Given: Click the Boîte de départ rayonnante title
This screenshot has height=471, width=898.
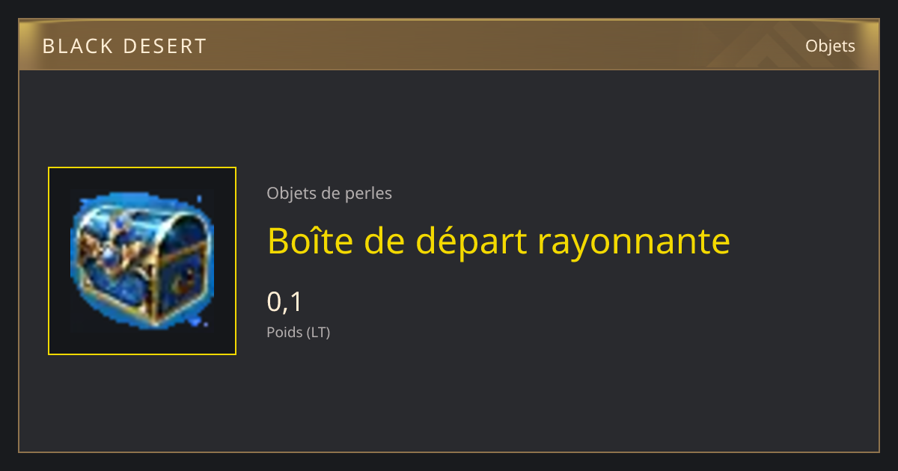Looking at the screenshot, I should (498, 241).
